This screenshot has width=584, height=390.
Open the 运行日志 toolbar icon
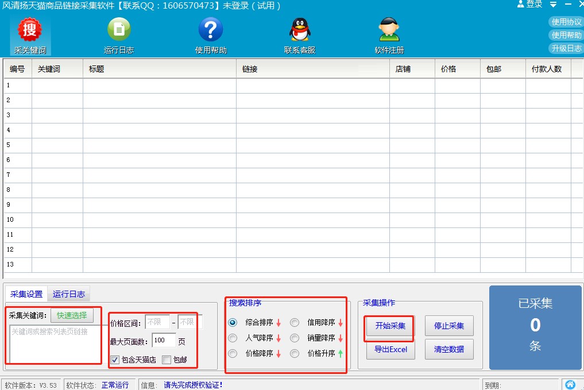pos(119,36)
